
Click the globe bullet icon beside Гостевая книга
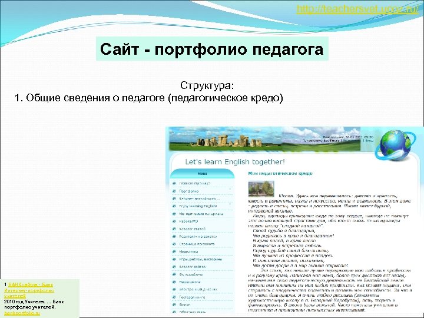coord(174,297)
